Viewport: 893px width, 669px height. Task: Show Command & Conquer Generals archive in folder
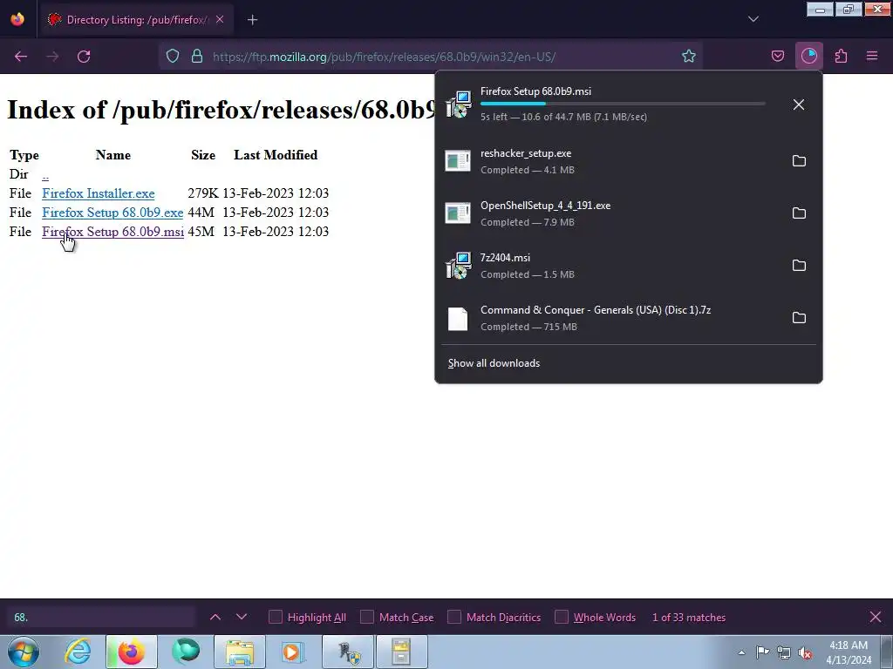(x=799, y=318)
